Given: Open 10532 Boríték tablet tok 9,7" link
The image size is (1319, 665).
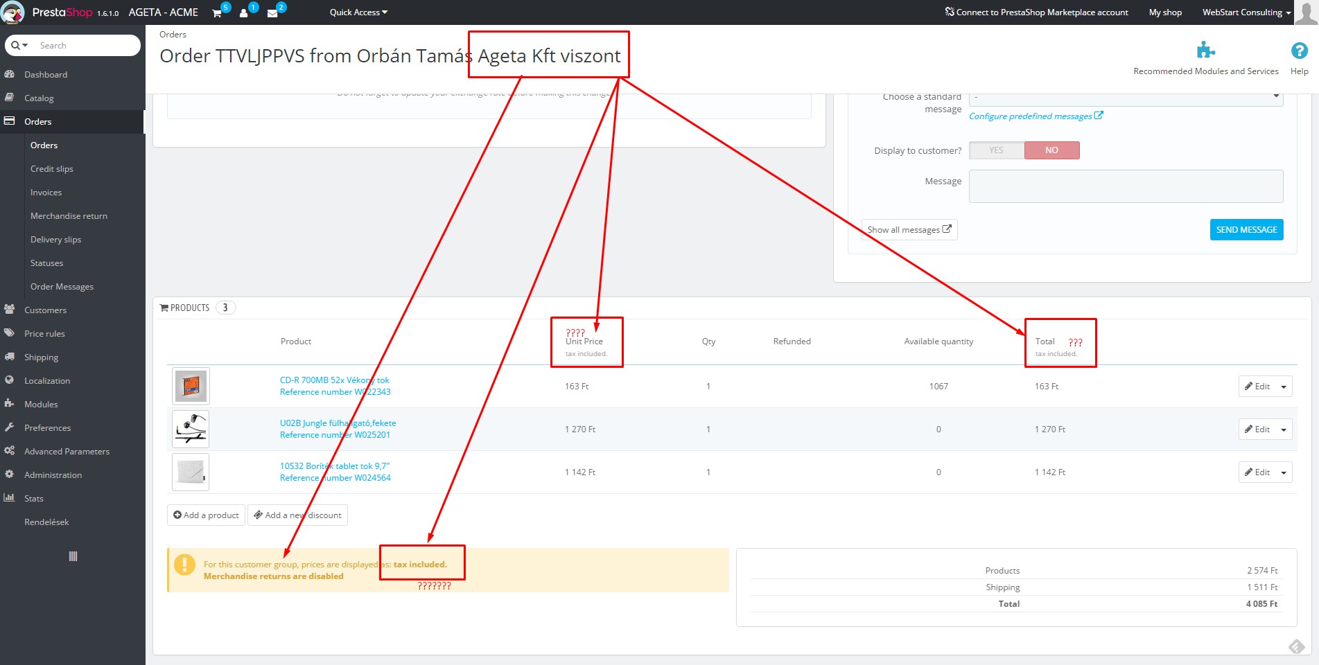Looking at the screenshot, I should pyautogui.click(x=335, y=466).
